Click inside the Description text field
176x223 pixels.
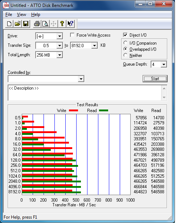coord(85,93)
